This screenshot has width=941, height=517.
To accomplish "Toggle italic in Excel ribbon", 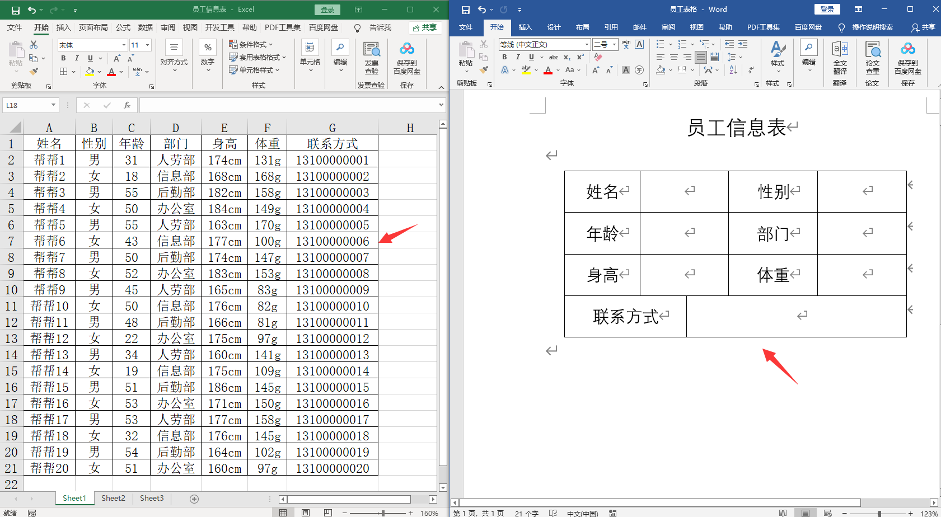I will 77,58.
